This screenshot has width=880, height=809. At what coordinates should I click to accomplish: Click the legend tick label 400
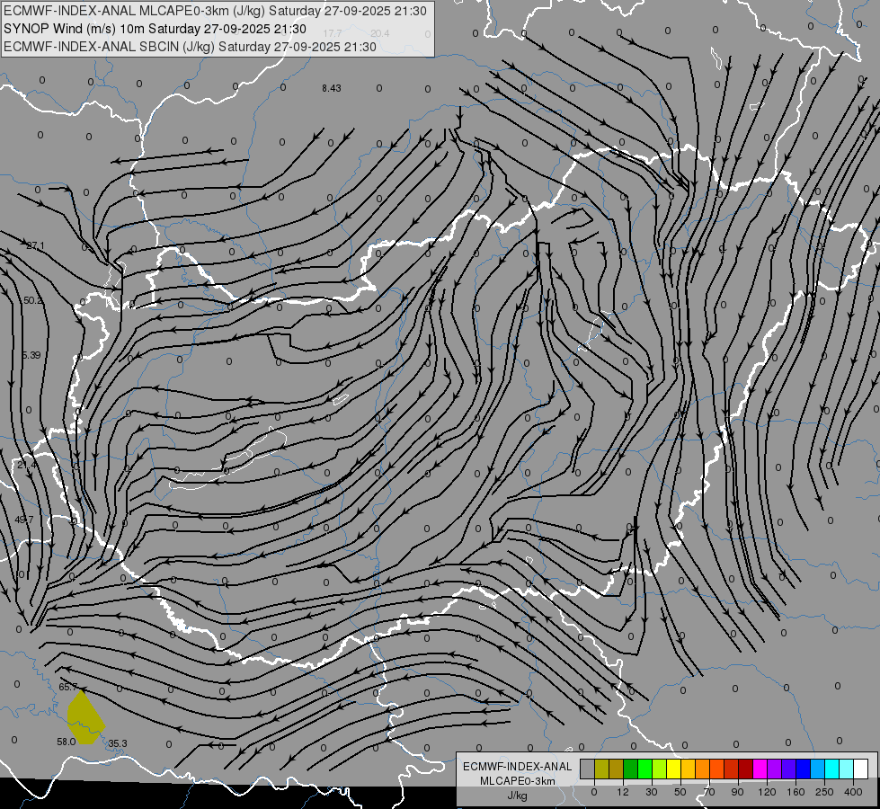pyautogui.click(x=853, y=793)
